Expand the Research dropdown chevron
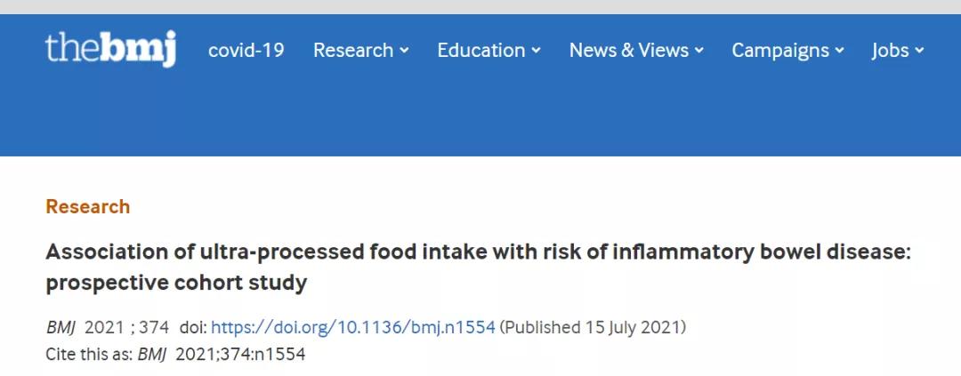961x376 pixels. point(405,51)
